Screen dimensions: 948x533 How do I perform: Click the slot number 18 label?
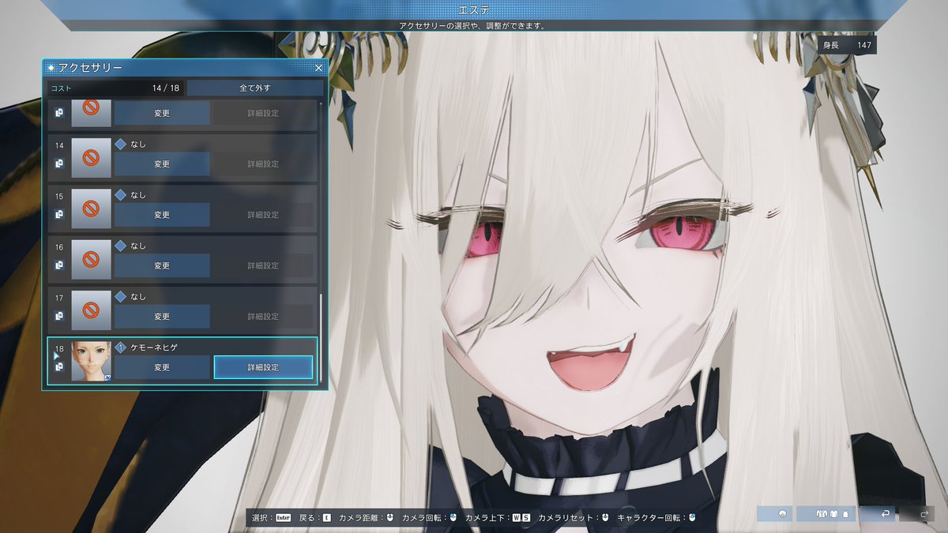[x=59, y=348]
